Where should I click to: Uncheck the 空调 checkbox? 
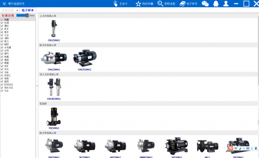pyautogui.click(x=2, y=23)
